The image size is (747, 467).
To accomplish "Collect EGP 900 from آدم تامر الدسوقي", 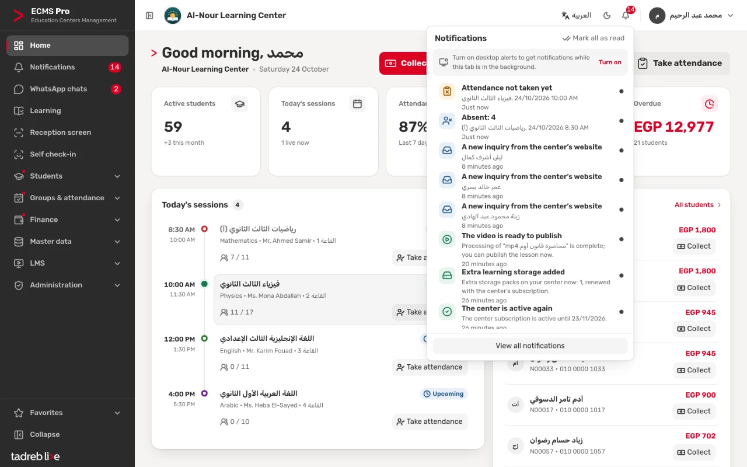I will click(694, 411).
